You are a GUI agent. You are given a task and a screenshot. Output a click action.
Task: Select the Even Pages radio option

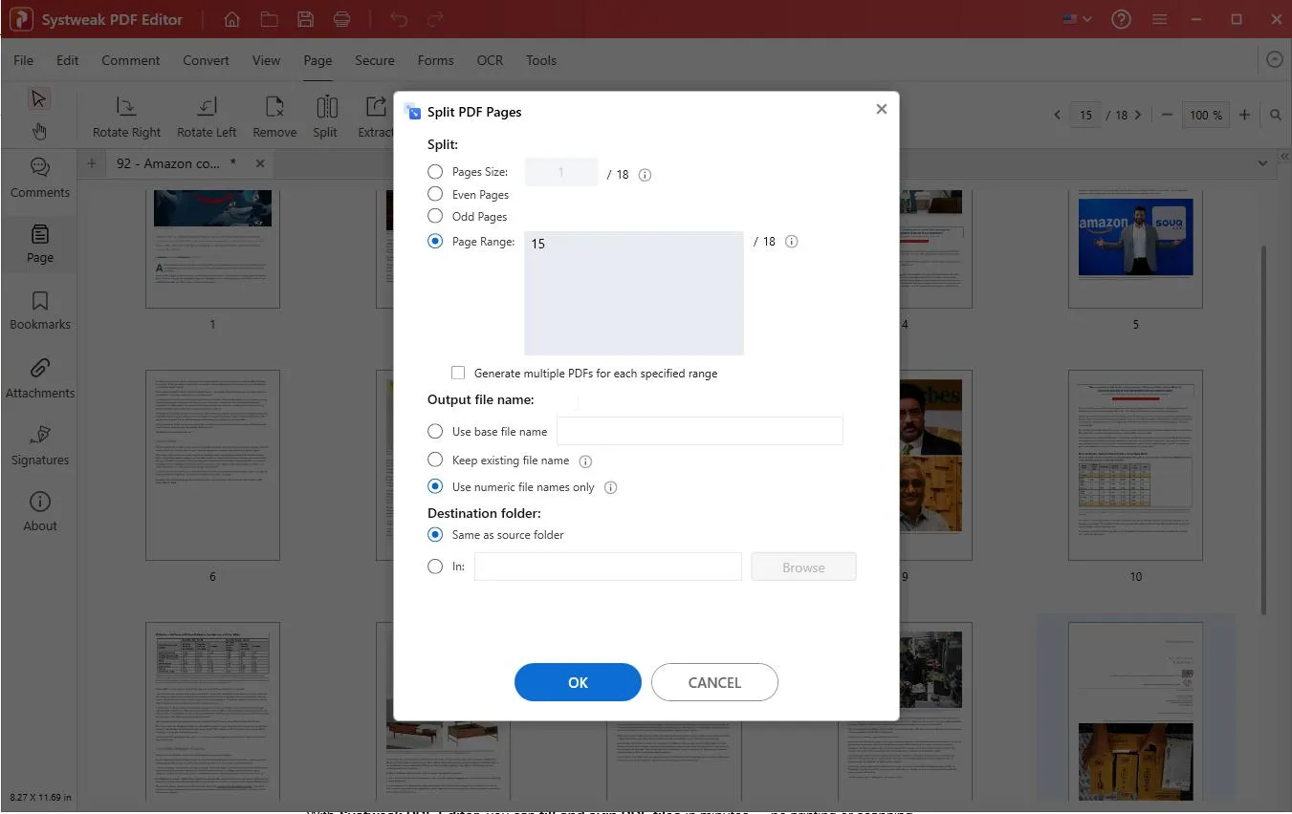[435, 194]
